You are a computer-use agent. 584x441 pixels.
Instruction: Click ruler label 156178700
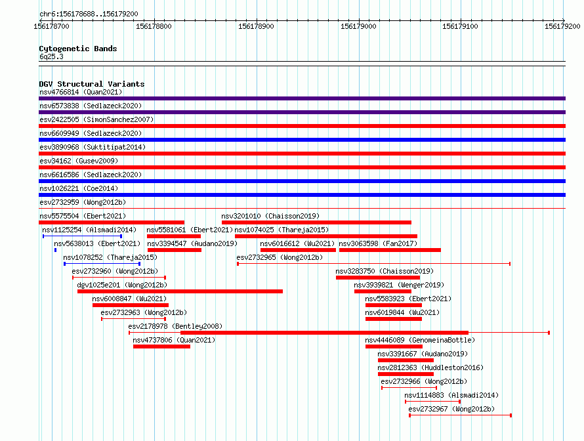pos(51,26)
